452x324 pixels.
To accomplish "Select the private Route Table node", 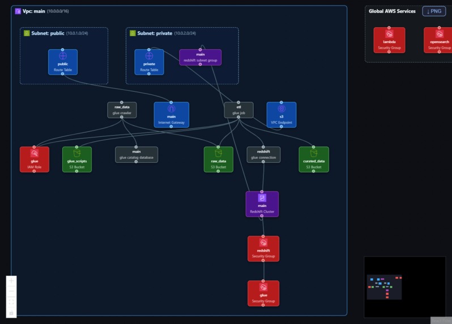I will (149, 62).
